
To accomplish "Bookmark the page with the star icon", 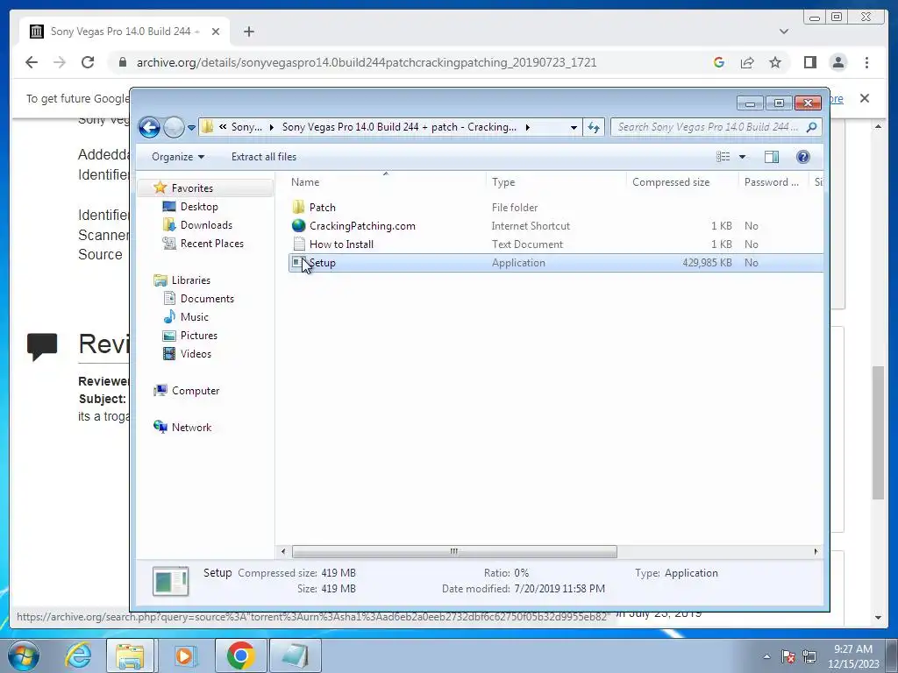I will point(775,62).
